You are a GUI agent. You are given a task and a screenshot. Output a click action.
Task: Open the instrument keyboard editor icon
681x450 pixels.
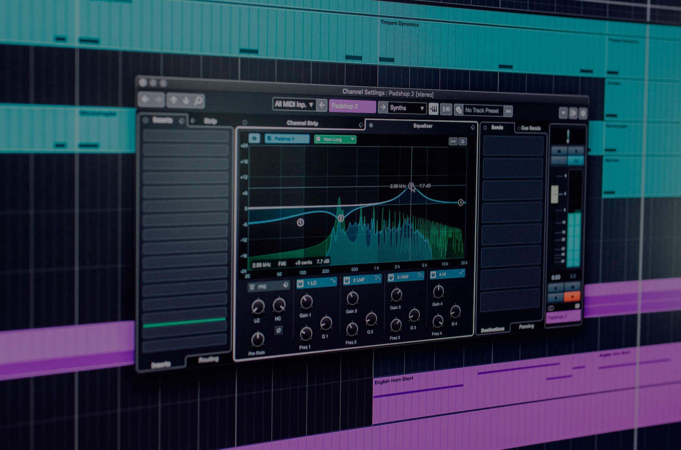(x=433, y=109)
